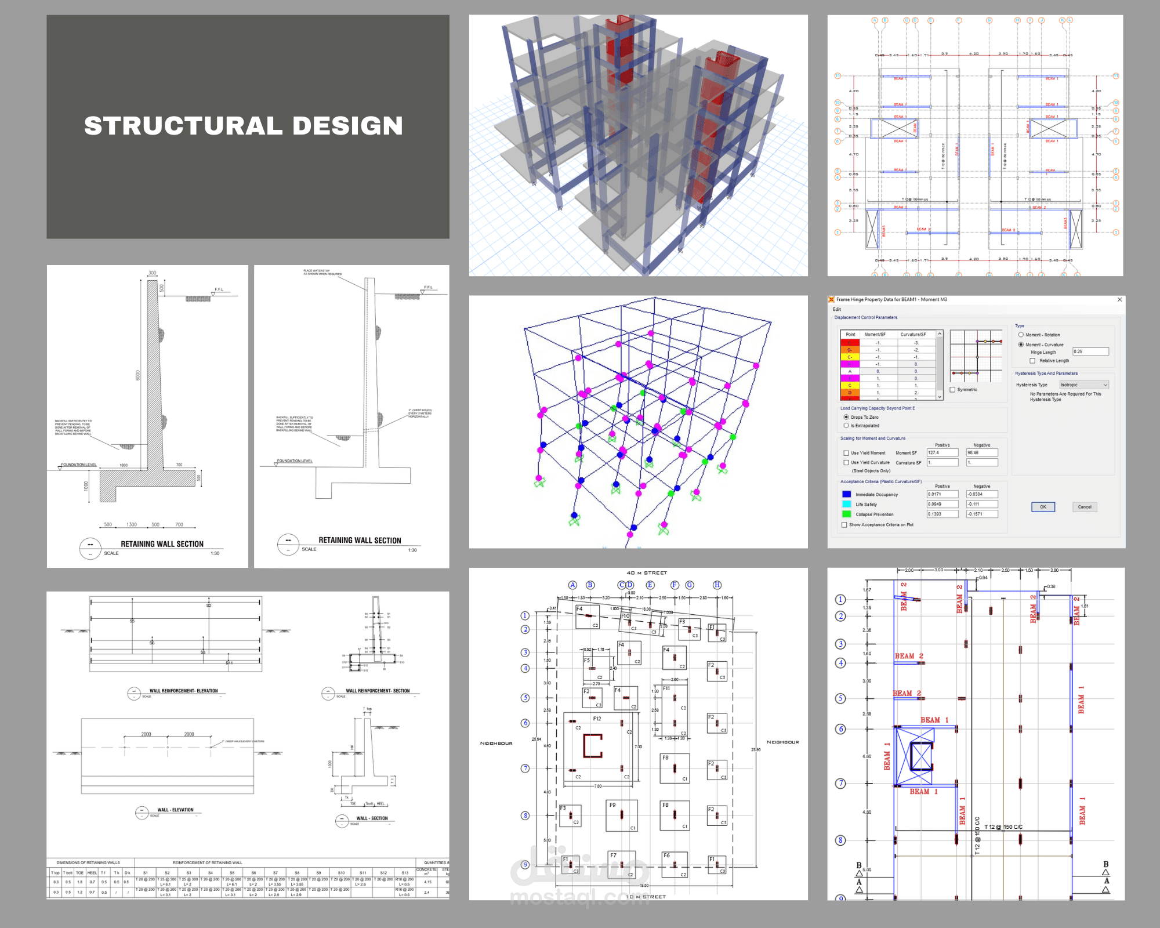
Task: Click the OK button
Action: click(1043, 507)
